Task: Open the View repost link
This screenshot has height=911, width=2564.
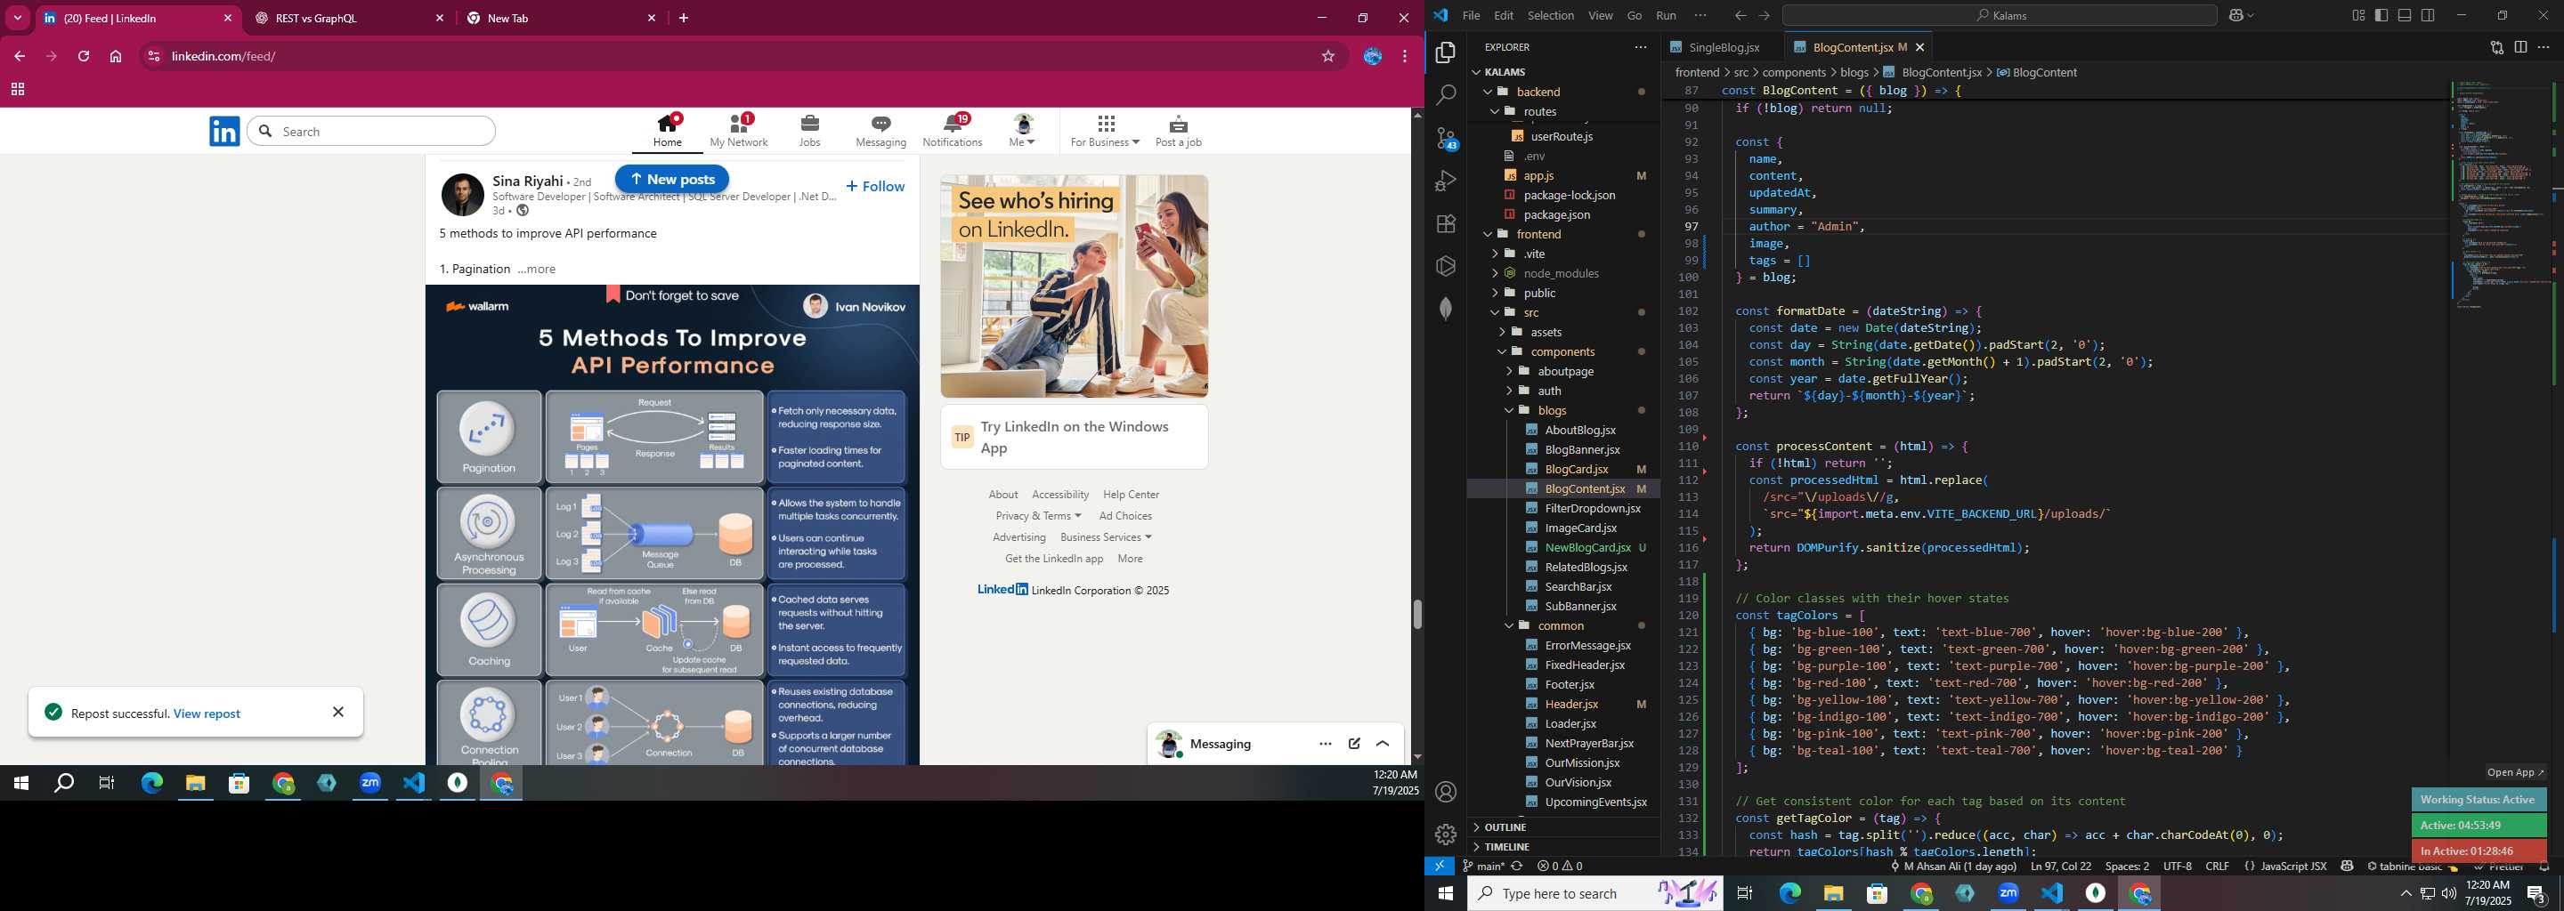Action: pos(207,713)
